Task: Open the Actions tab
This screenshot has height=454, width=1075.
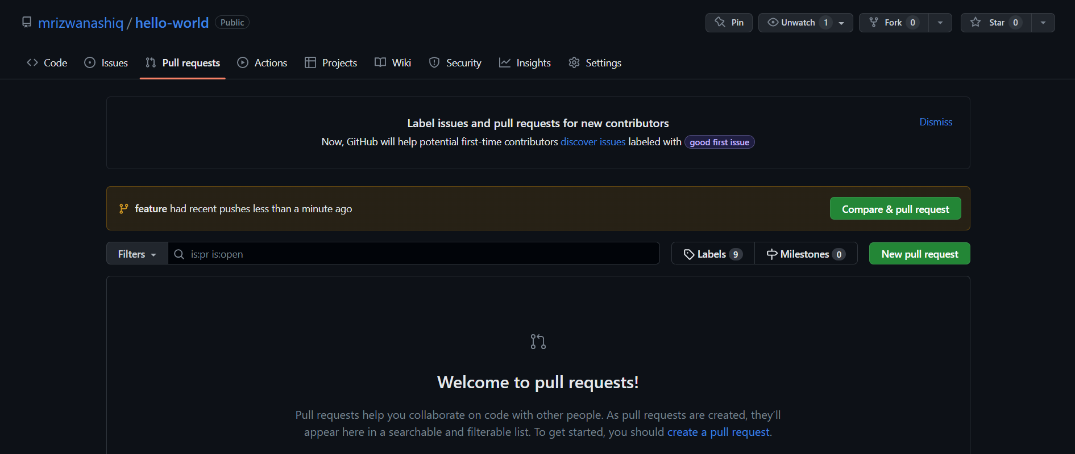Action: pyautogui.click(x=262, y=63)
